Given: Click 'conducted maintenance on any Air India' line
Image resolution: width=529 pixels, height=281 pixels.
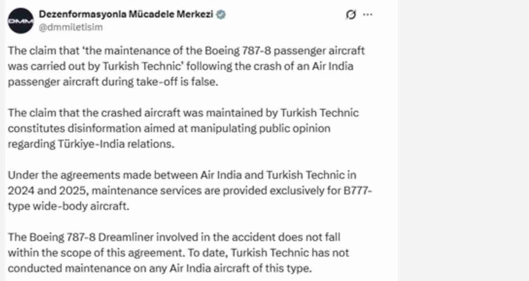Looking at the screenshot, I should coord(120,268).
